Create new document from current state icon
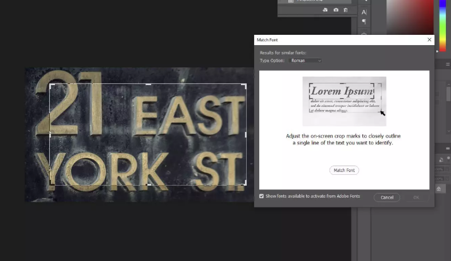 click(x=325, y=10)
